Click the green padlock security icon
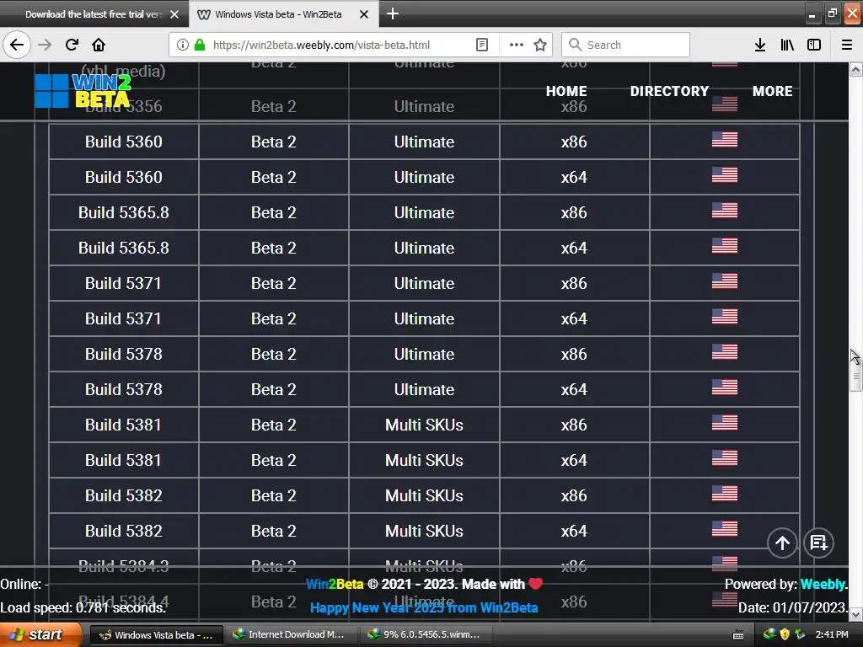Screen dimensions: 863x647 pos(200,45)
